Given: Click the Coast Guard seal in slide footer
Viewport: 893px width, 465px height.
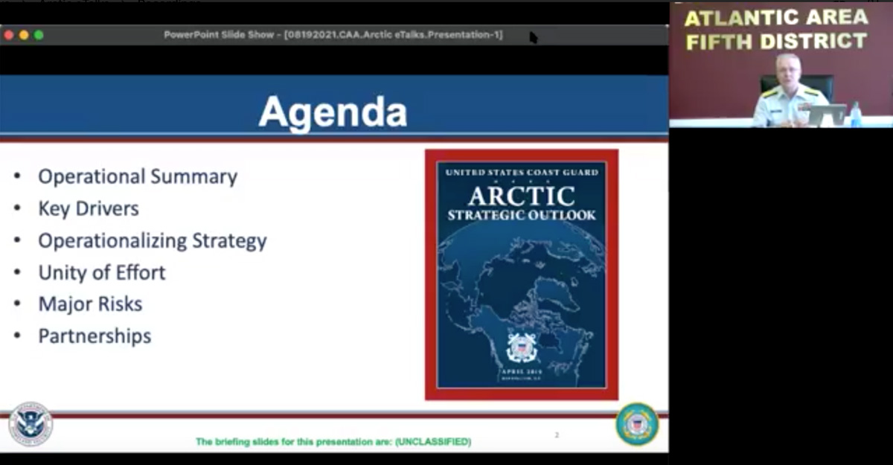Looking at the screenshot, I should pos(637,424).
